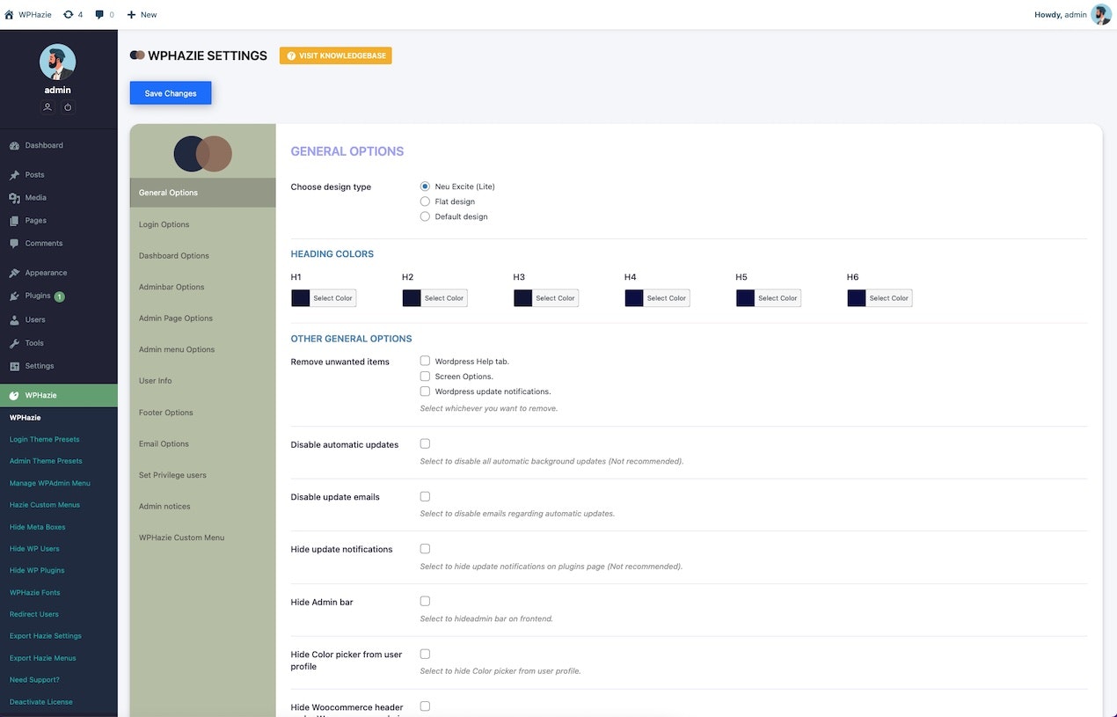Click the user profile icon under admin
1117x717 pixels.
pyautogui.click(x=47, y=107)
